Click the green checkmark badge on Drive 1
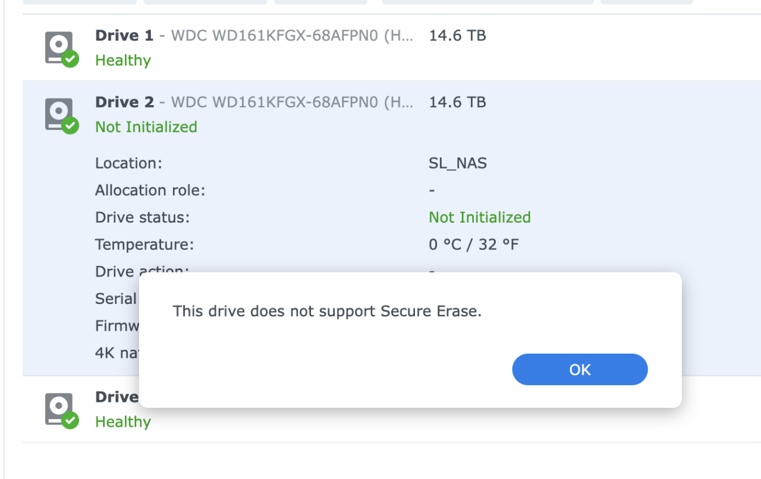 pyautogui.click(x=70, y=59)
